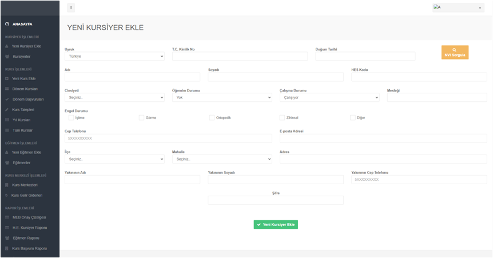Open the Uyruk dropdown
493x258 pixels.
coord(114,56)
